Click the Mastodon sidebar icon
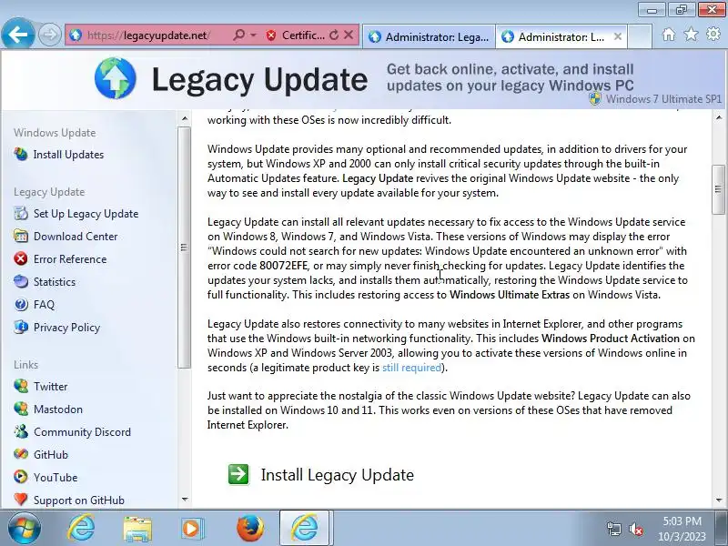This screenshot has height=546, width=728. coord(21,409)
